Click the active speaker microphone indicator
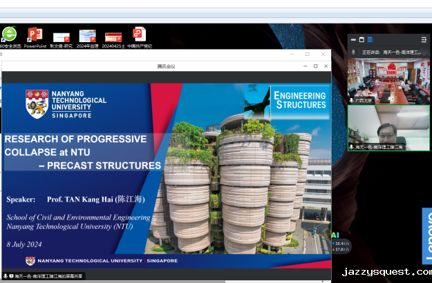This screenshot has width=432, height=283. 354,52
